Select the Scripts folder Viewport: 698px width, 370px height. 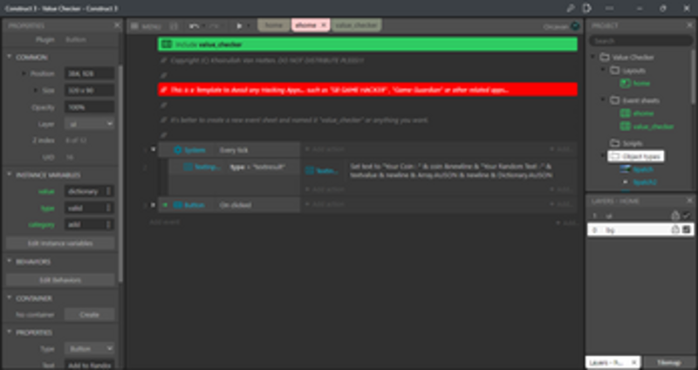[x=632, y=143]
